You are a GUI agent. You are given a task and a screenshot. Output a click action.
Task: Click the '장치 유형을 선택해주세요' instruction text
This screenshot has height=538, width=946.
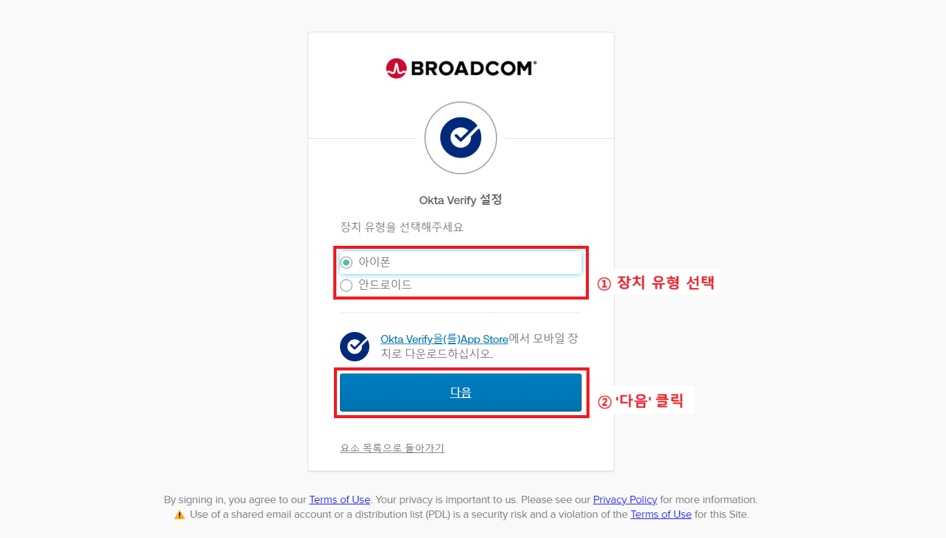402,227
